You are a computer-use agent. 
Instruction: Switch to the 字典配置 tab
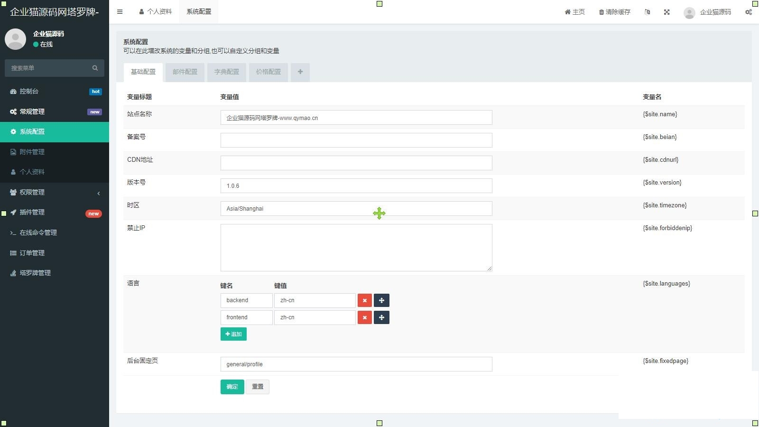[x=226, y=72]
